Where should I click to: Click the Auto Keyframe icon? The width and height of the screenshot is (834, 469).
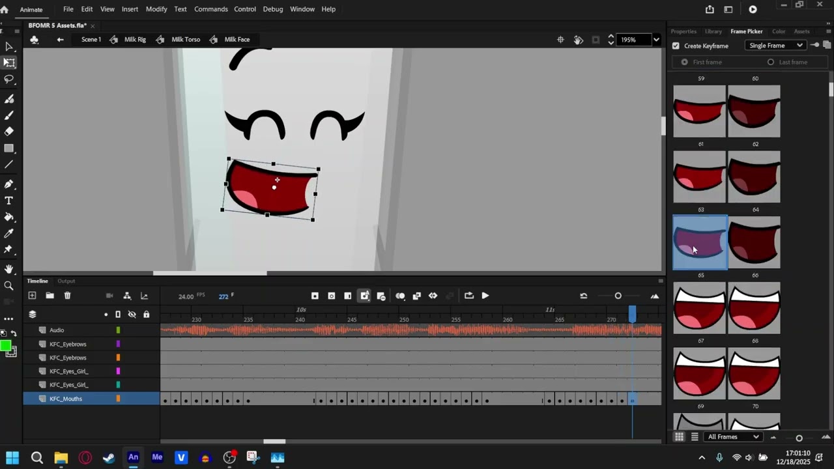point(364,296)
